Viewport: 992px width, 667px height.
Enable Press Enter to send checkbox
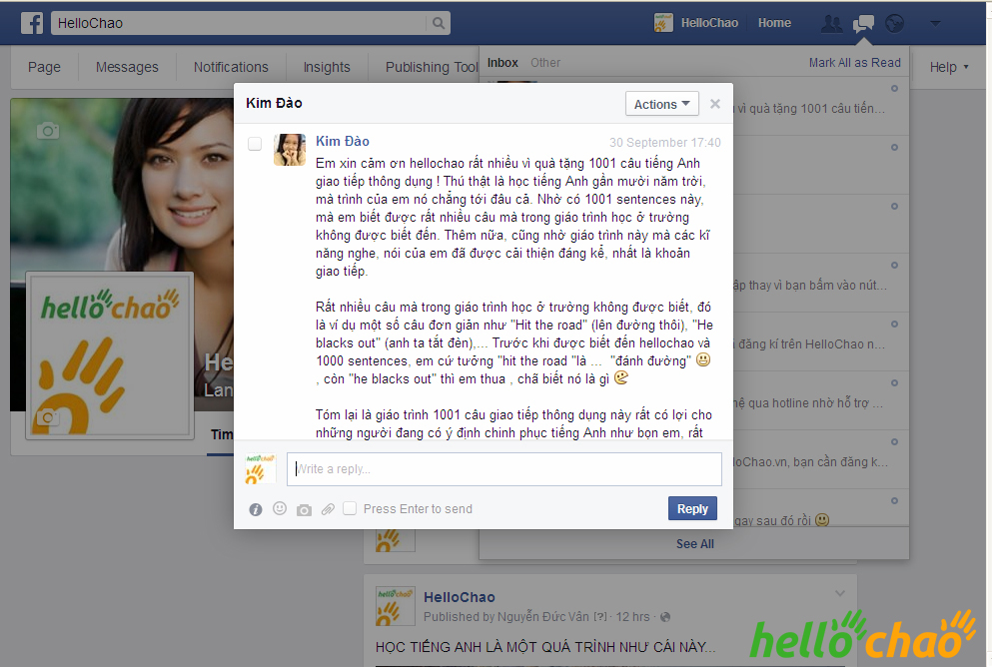point(350,508)
